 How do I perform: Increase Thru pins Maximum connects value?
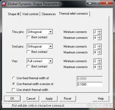tap(99, 36)
